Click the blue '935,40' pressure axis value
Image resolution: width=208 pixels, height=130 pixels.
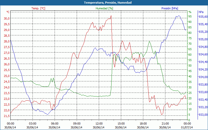(203, 24)
